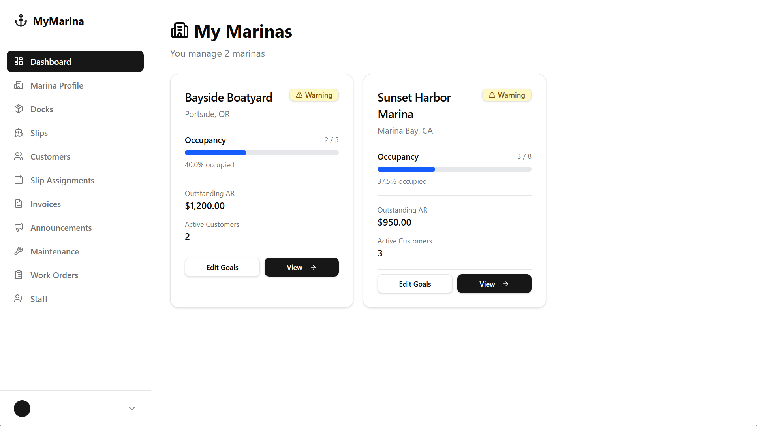Select the Dashboard navigation item
757x426 pixels.
pyautogui.click(x=51, y=61)
